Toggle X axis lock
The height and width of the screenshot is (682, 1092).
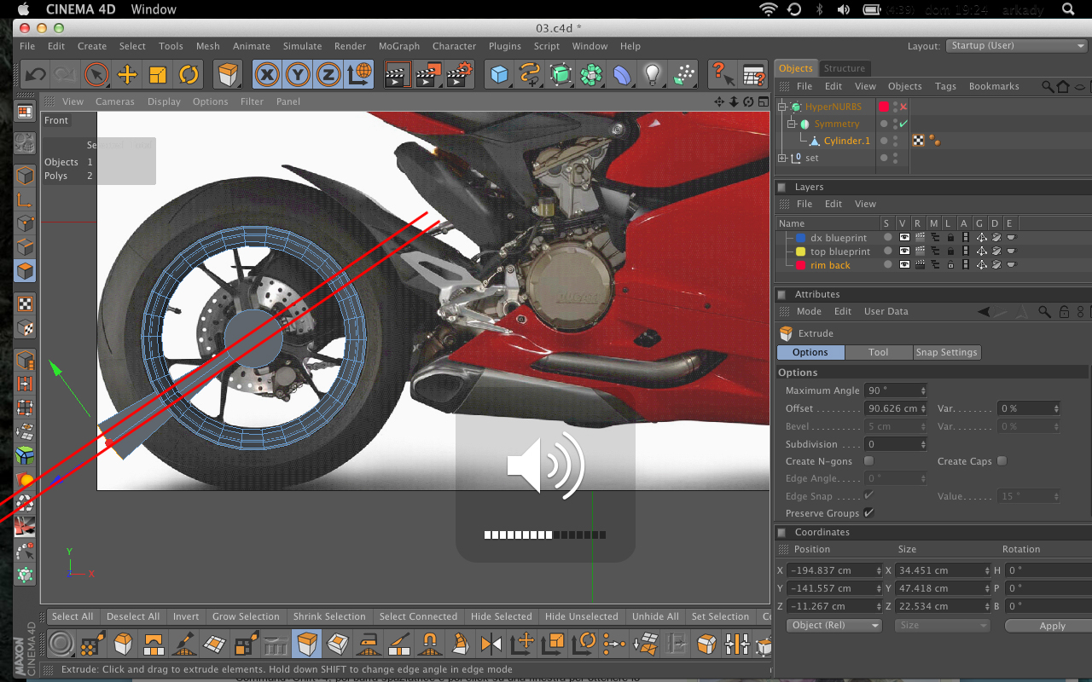coord(268,75)
